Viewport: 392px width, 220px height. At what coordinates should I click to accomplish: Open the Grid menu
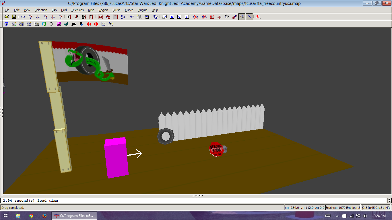[x=64, y=10]
